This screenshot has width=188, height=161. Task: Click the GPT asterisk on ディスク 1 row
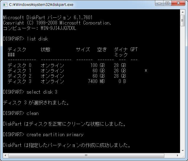point(146,71)
